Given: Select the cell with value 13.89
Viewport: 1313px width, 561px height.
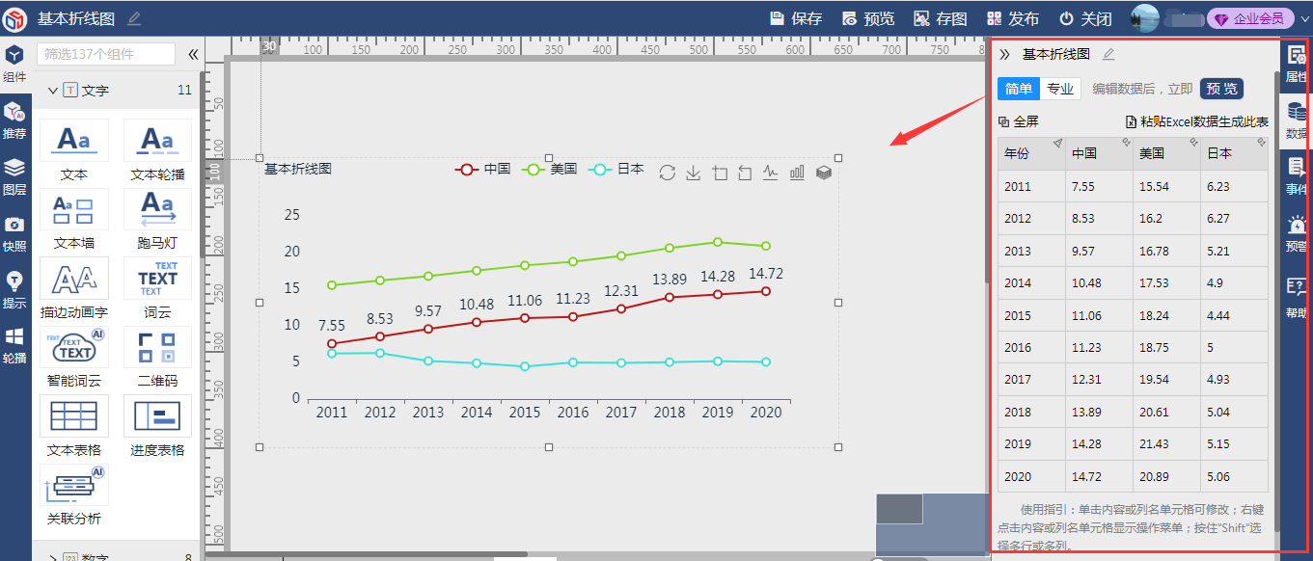Looking at the screenshot, I should click(x=1099, y=412).
